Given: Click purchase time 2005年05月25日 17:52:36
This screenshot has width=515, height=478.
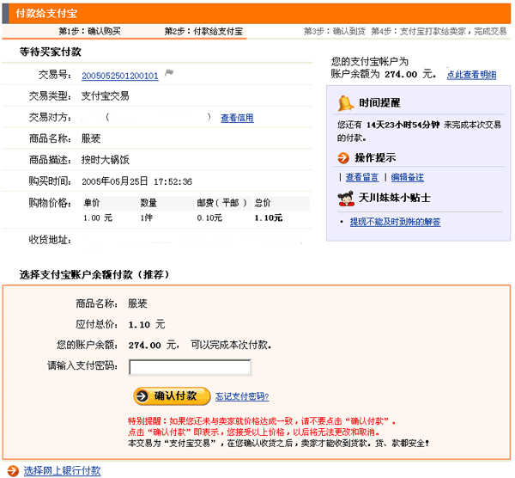Looking at the screenshot, I should (x=136, y=181).
